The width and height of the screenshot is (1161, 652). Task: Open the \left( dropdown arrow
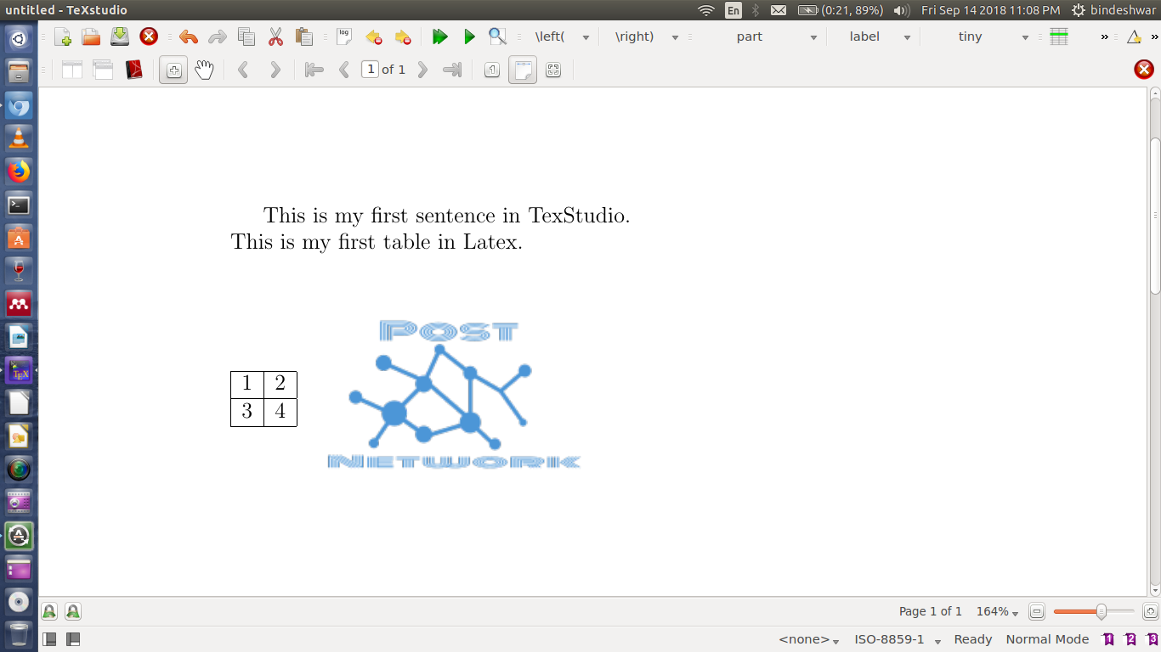[x=586, y=37]
